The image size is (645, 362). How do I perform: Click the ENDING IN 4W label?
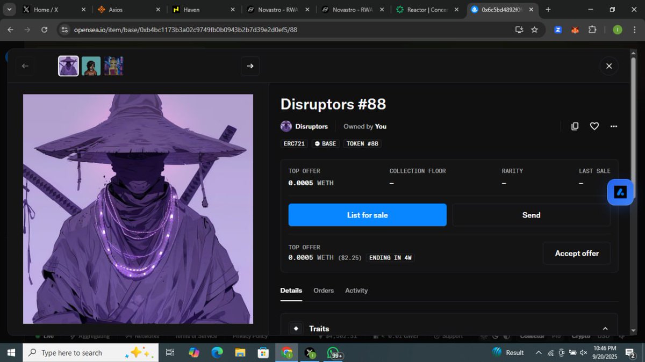390,258
